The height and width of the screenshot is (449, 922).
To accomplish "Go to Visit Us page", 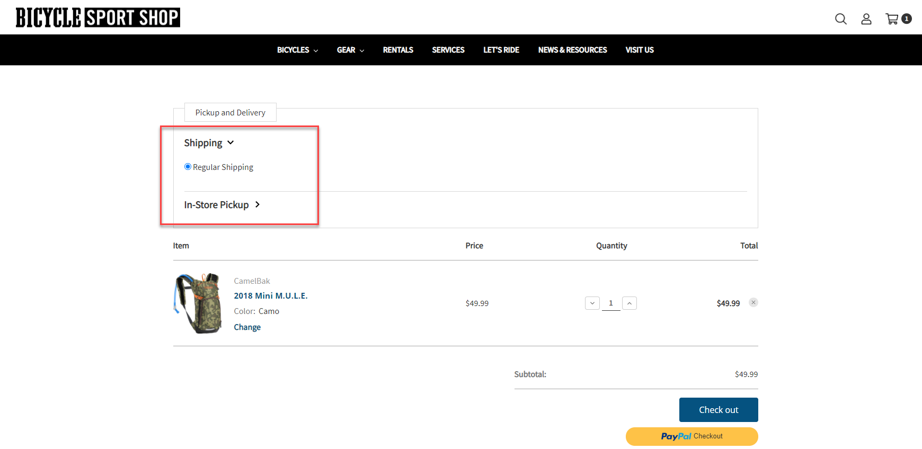I will coord(640,50).
